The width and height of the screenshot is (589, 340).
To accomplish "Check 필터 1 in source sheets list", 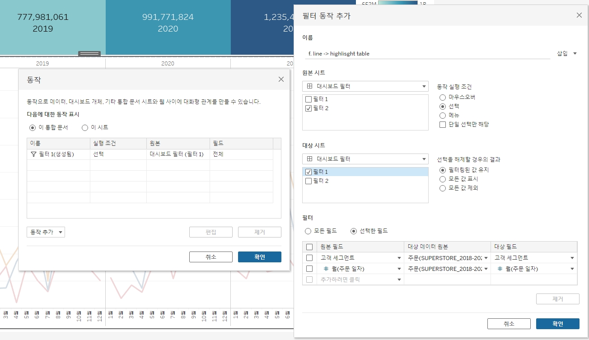I will tap(309, 99).
